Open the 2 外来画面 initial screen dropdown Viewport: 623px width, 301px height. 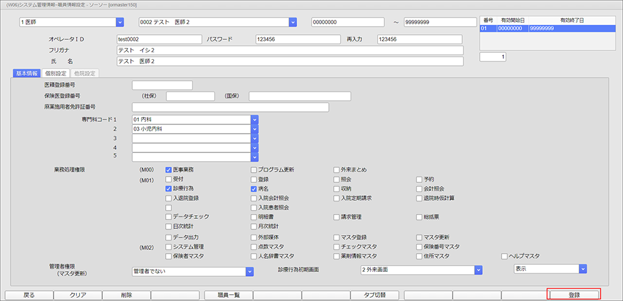478,270
